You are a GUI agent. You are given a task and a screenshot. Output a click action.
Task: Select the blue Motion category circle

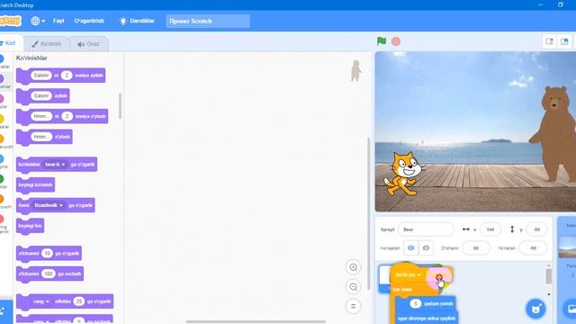click(x=2, y=58)
